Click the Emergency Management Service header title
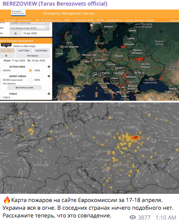Screen dimensions: 179x220 (69, 13)
